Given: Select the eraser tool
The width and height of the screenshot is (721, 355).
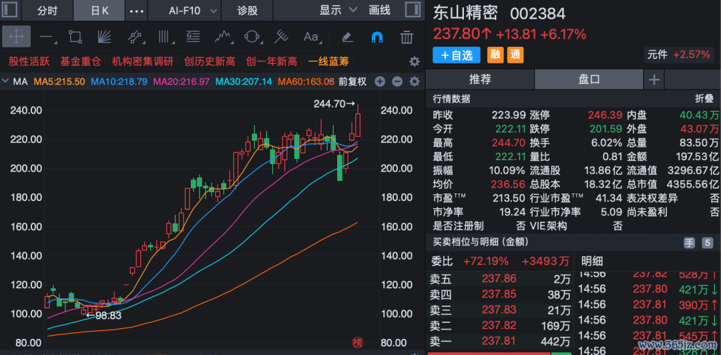Looking at the screenshot, I should (347, 37).
